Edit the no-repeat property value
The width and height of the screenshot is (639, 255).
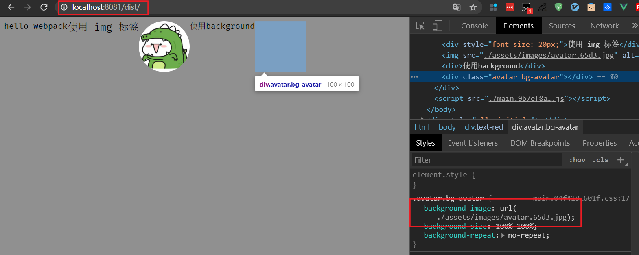point(527,235)
